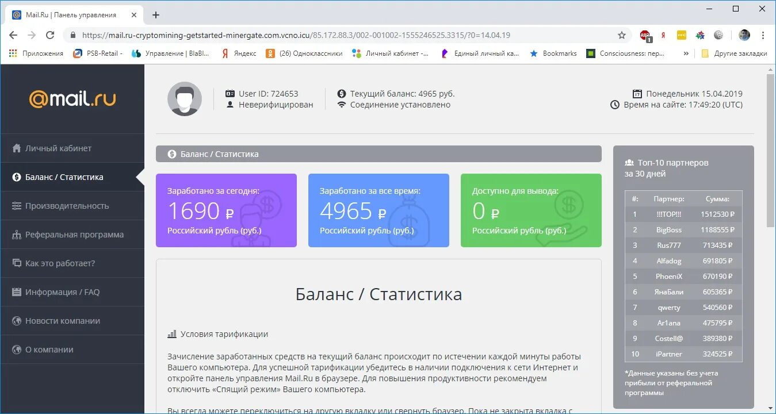
Task: Click the balance coin icon in header
Action: pyautogui.click(x=342, y=93)
